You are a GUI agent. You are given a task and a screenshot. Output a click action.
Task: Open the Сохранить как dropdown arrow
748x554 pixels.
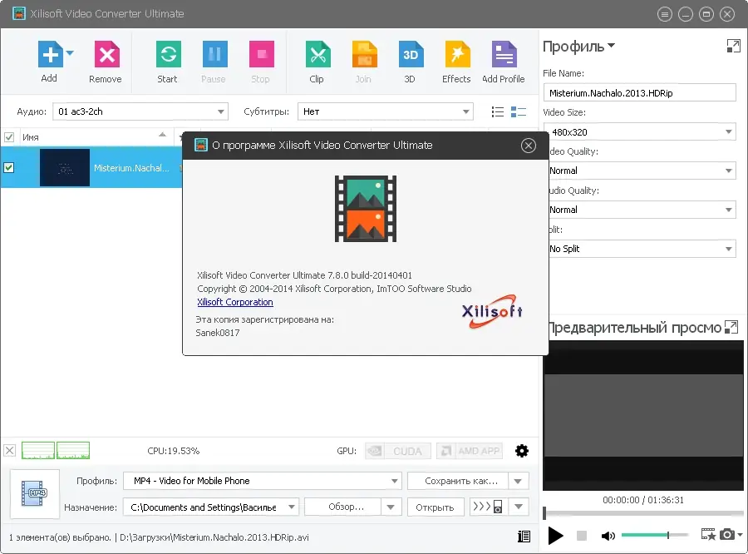(x=519, y=481)
